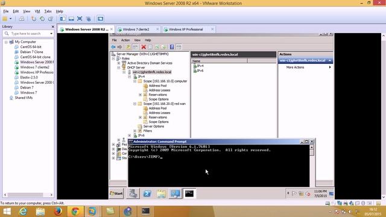Click the VMware snapshot manager icon
The height and width of the screenshot is (217, 386).
point(51,19)
